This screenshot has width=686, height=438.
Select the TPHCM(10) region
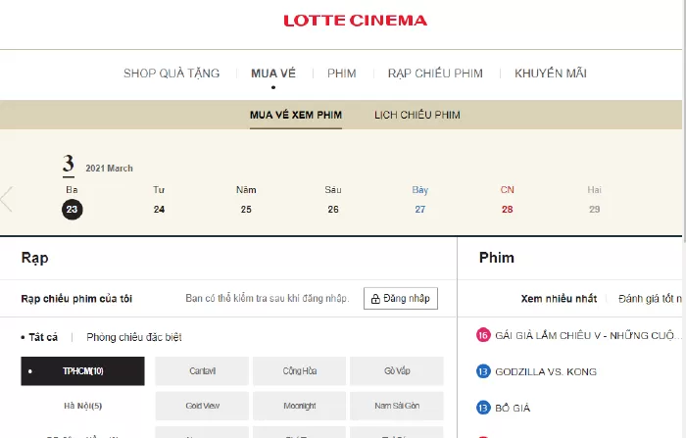coord(82,371)
